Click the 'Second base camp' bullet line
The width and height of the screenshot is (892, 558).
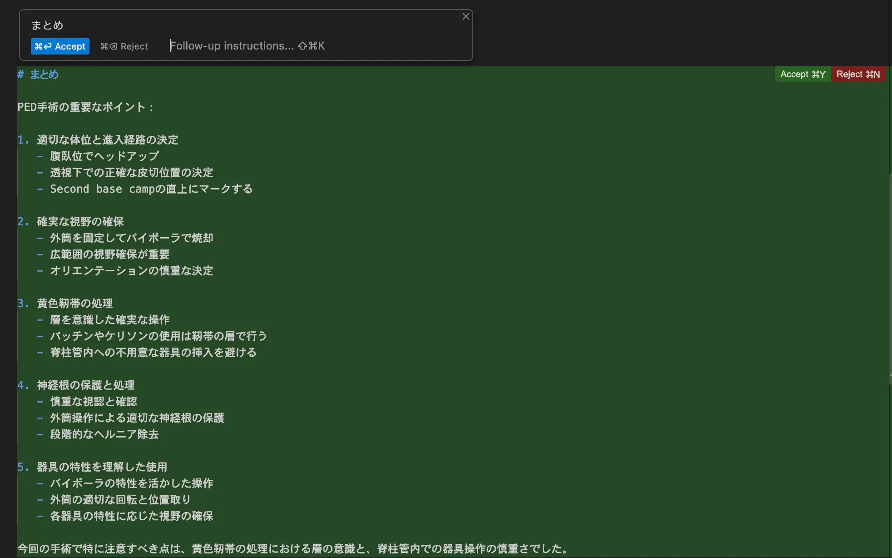(x=151, y=189)
